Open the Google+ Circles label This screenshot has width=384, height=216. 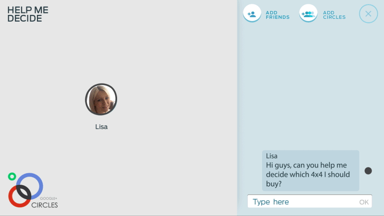pyautogui.click(x=45, y=203)
